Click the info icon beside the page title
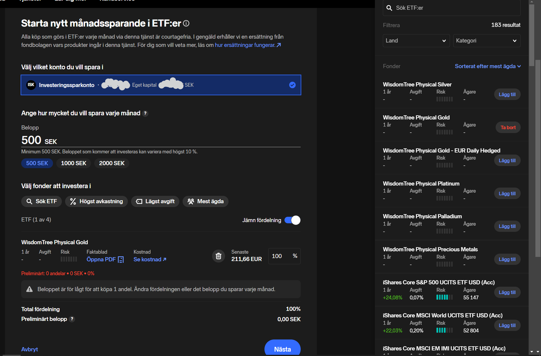The image size is (541, 356). (x=186, y=23)
